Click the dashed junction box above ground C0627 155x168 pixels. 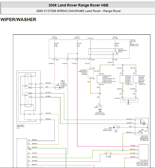pos(129,100)
